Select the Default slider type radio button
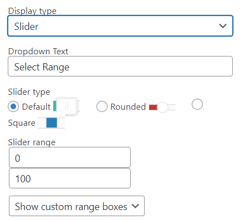Image resolution: width=240 pixels, height=220 pixels. (13, 106)
